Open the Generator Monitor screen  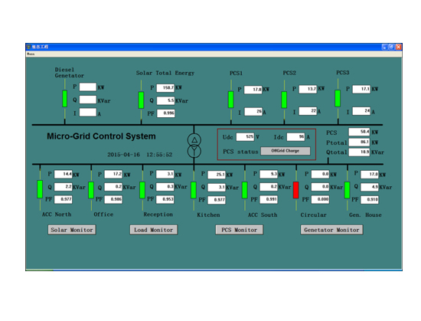pos(331,230)
